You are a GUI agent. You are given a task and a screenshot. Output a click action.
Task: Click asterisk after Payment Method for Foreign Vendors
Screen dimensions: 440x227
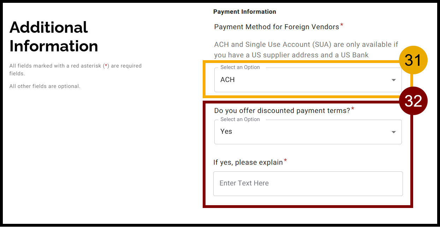342,26
